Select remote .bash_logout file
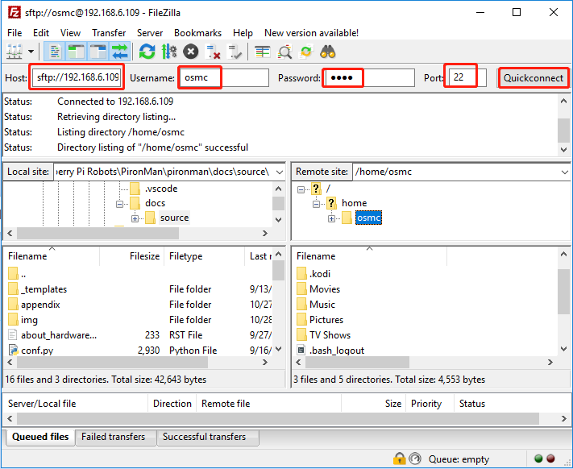Viewport: 573px width, 469px height. click(x=337, y=351)
